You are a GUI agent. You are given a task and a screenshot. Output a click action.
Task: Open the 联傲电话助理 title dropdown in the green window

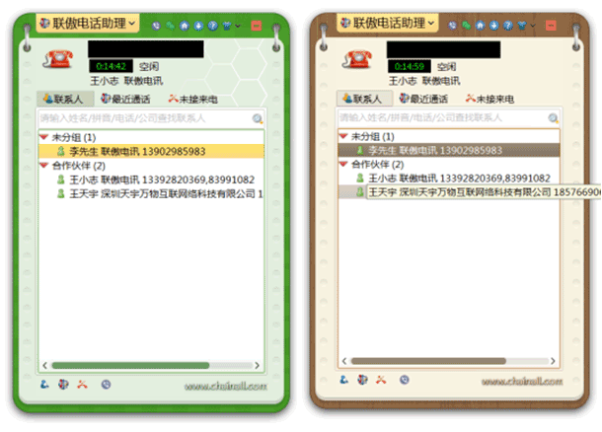[x=88, y=22]
